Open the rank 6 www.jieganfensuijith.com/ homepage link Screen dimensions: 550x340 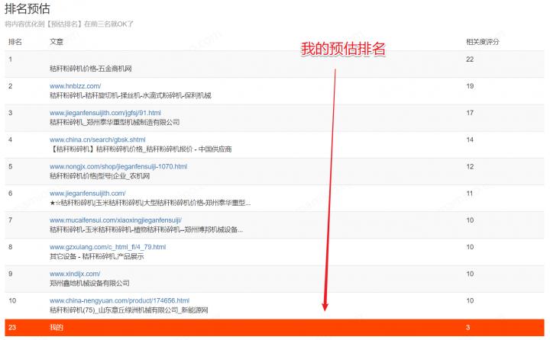point(87,194)
